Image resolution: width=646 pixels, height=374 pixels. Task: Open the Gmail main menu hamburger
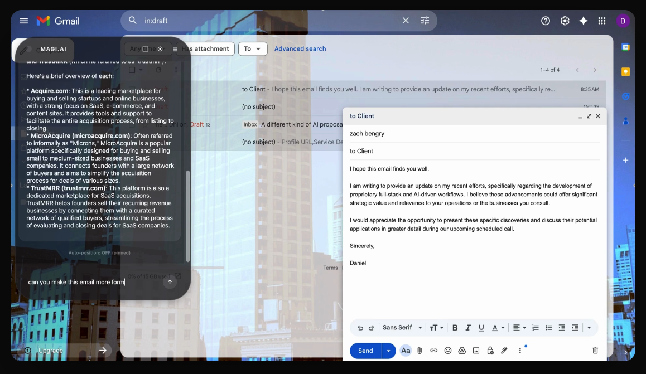click(x=24, y=21)
